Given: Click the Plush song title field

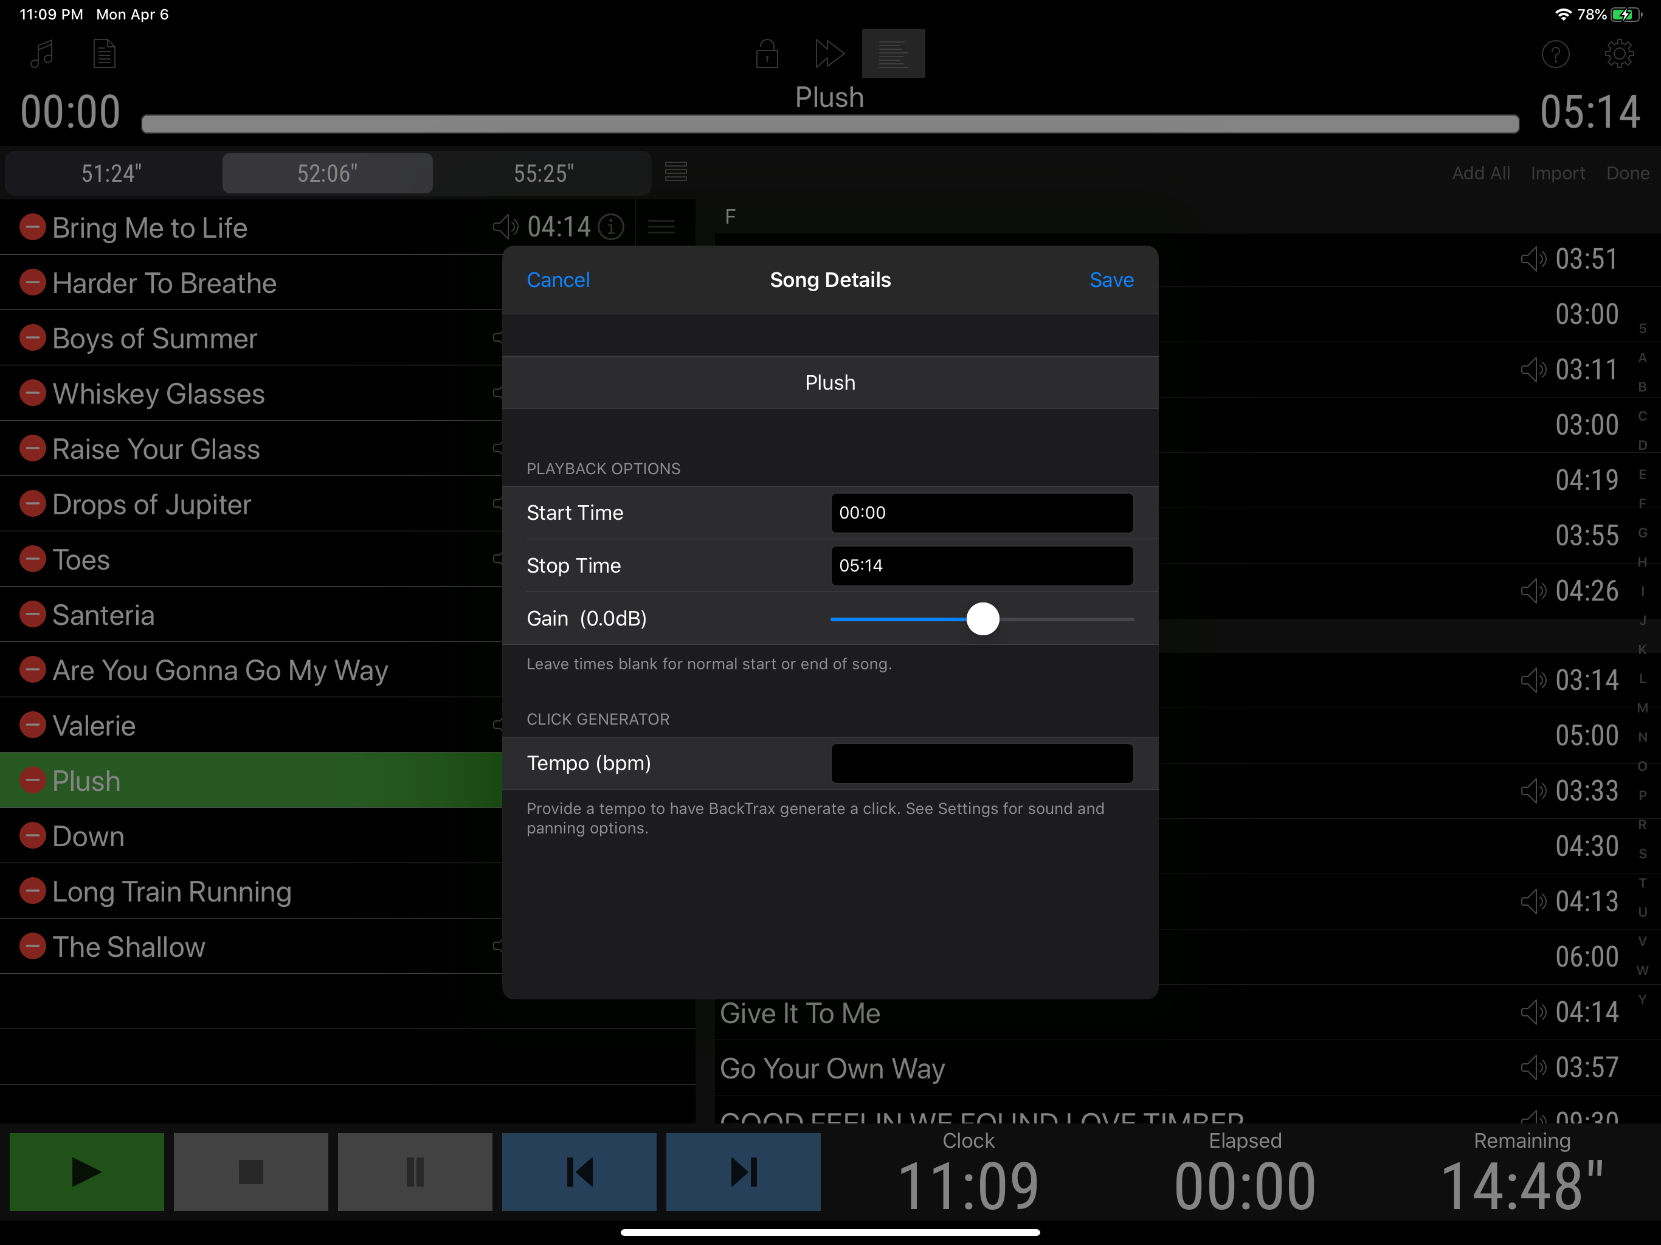Looking at the screenshot, I should pos(830,383).
